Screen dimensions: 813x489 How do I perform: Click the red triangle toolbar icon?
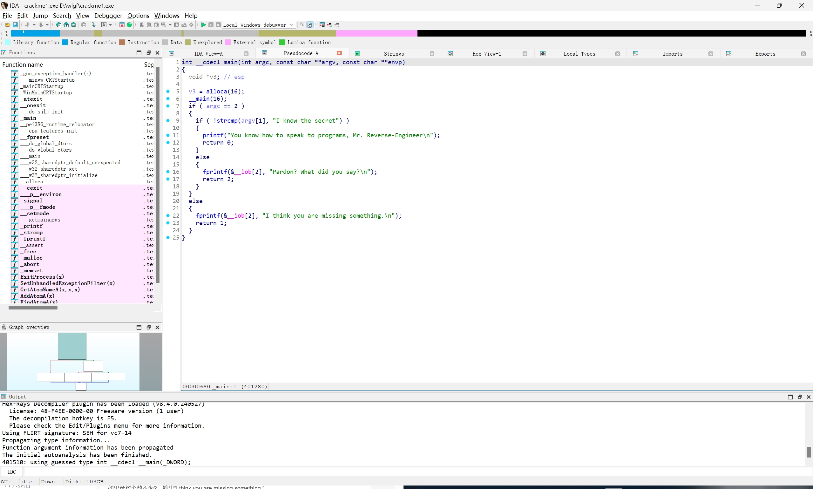click(122, 25)
